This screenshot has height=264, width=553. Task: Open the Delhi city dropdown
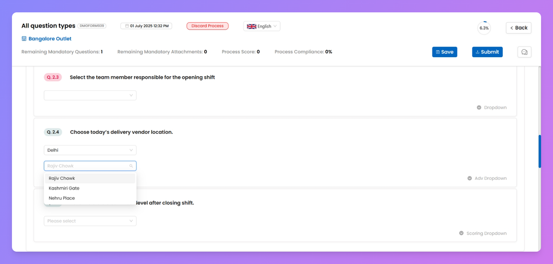point(90,150)
